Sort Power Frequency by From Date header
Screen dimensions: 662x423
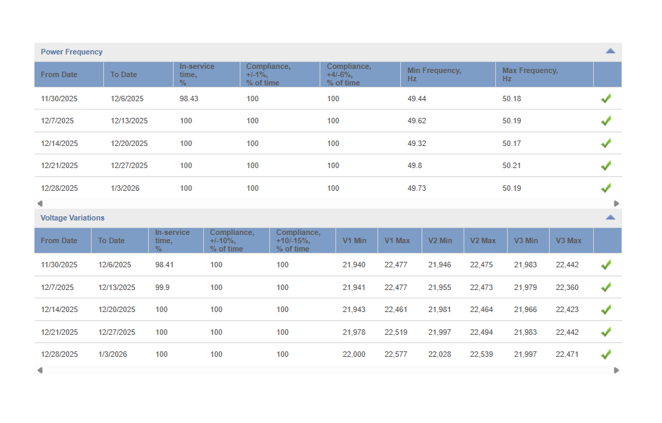[x=69, y=74]
